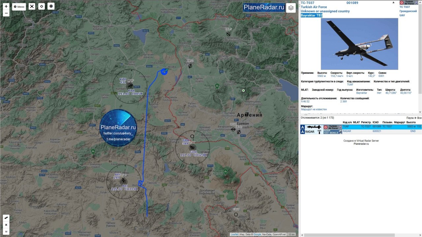This screenshot has height=237, width=422.
Task: Click the 9:46:52 tracking duration value
Action: pyautogui.click(x=305, y=102)
